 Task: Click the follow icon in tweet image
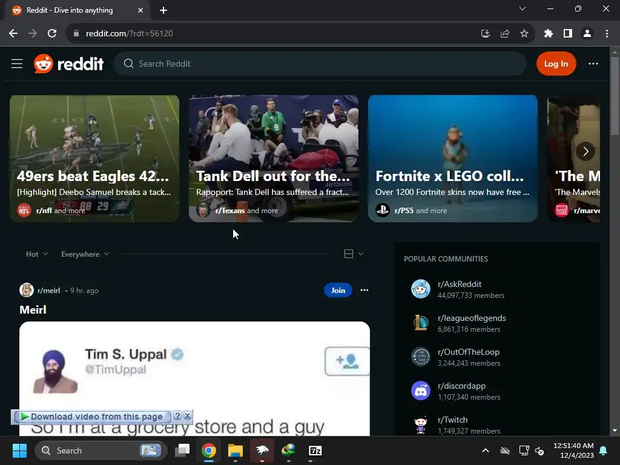[347, 361]
